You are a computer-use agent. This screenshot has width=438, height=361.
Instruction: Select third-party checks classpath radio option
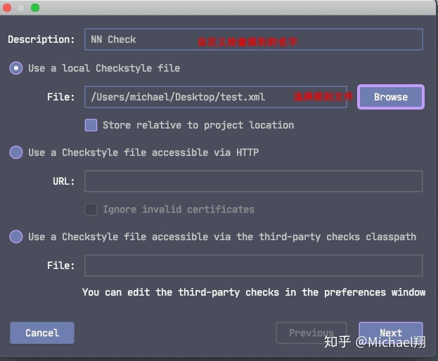(x=16, y=237)
